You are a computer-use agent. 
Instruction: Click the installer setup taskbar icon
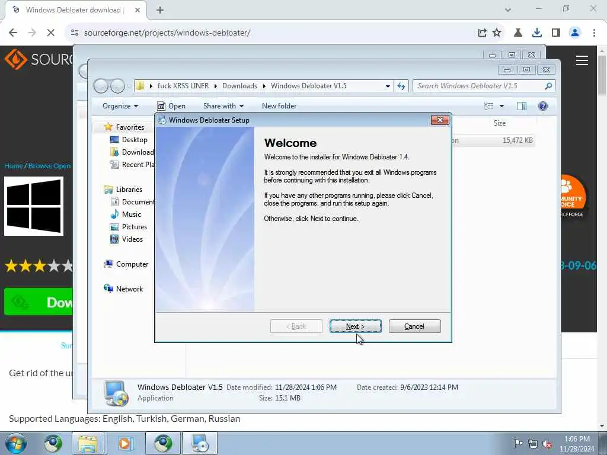coord(200,443)
